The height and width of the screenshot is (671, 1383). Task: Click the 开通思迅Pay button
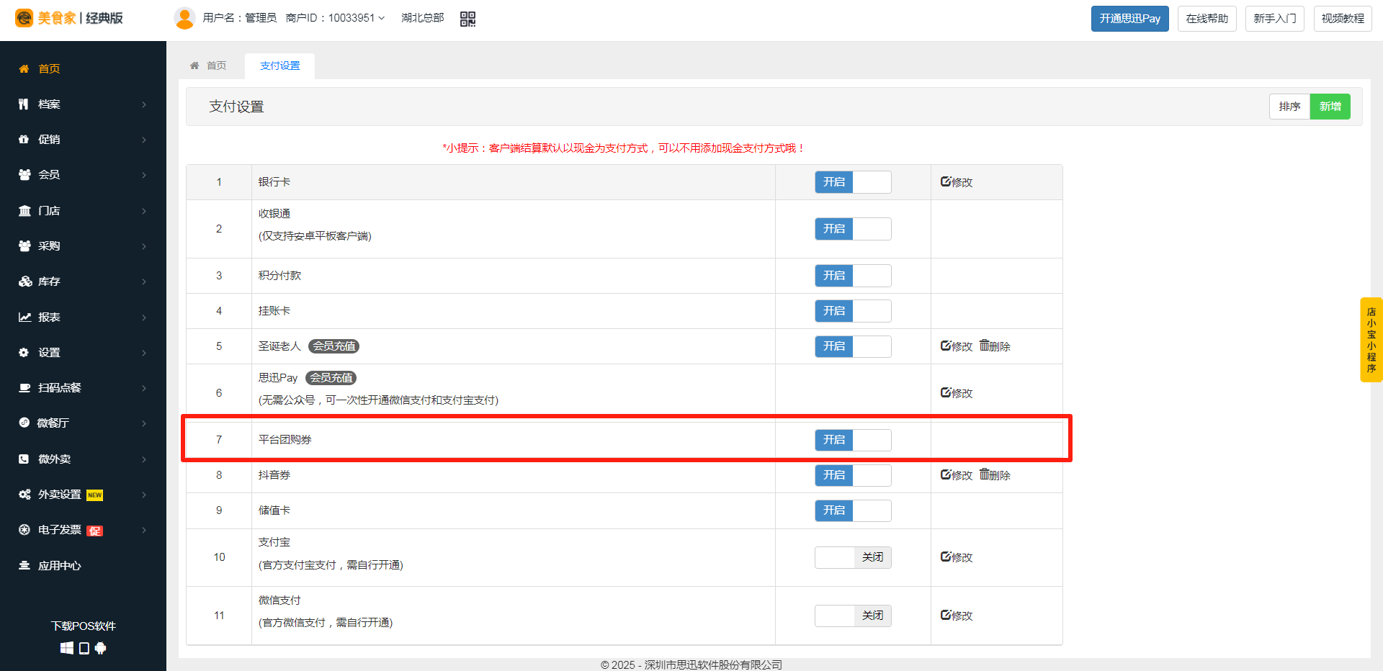point(1129,19)
